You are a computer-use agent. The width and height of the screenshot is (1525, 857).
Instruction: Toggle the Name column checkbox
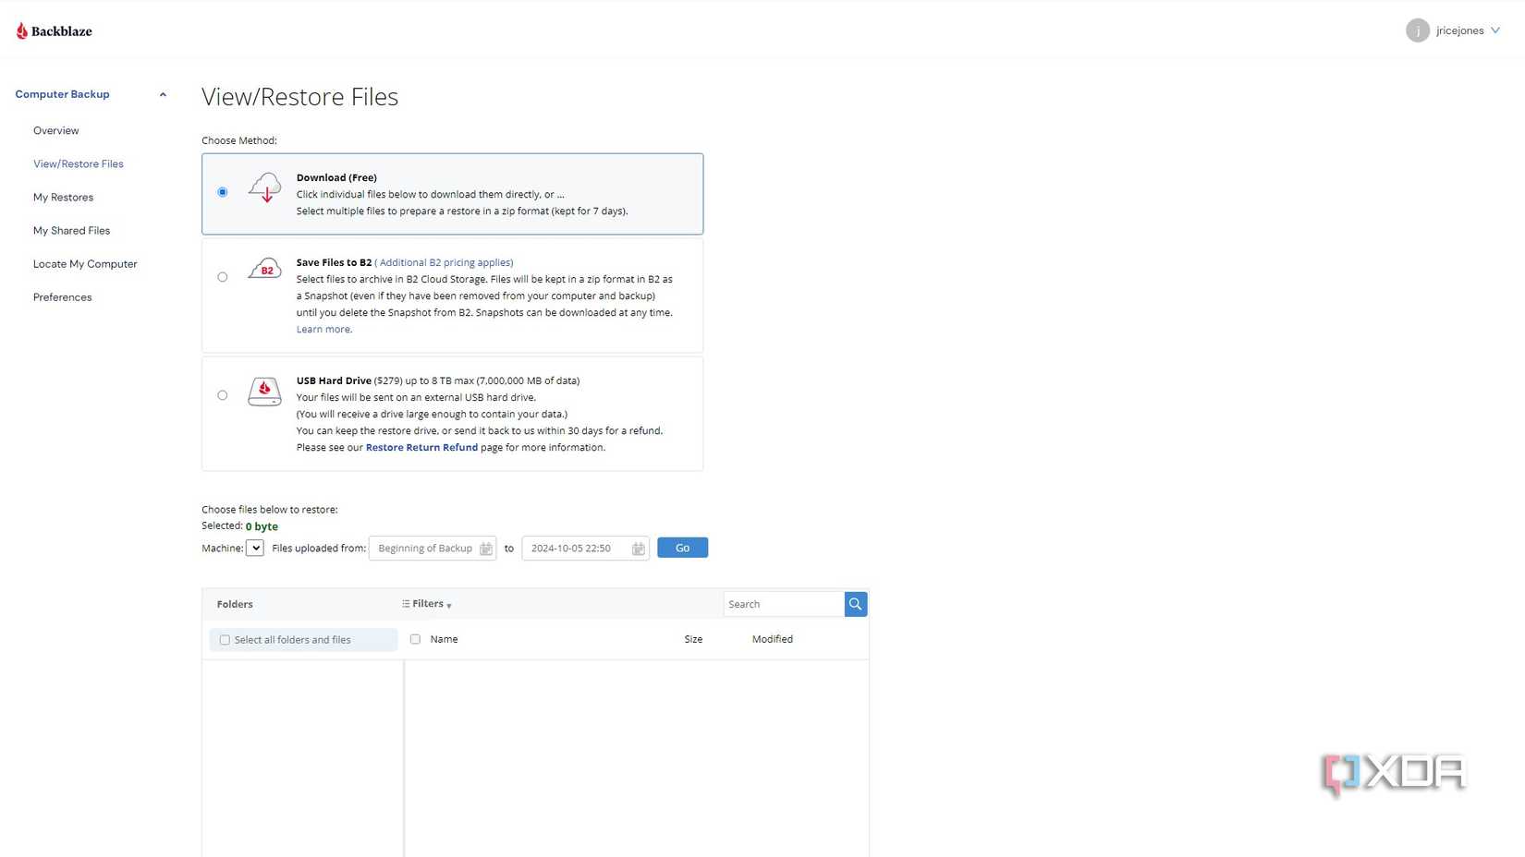[x=415, y=639]
